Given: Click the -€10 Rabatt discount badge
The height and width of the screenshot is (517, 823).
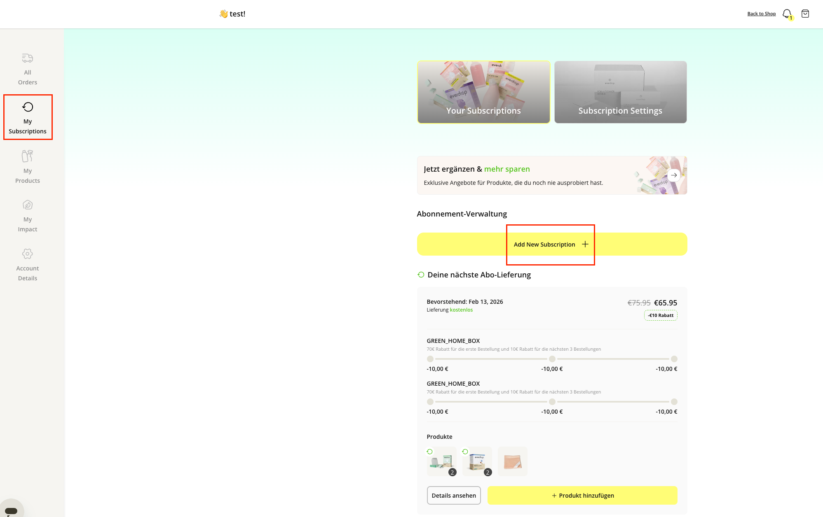Looking at the screenshot, I should coord(660,315).
